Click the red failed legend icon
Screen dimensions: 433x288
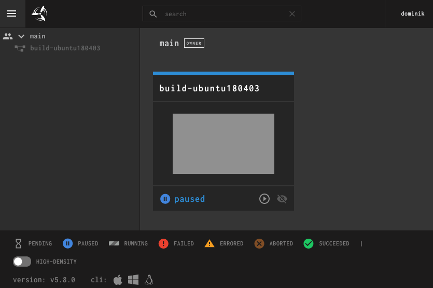point(163,243)
